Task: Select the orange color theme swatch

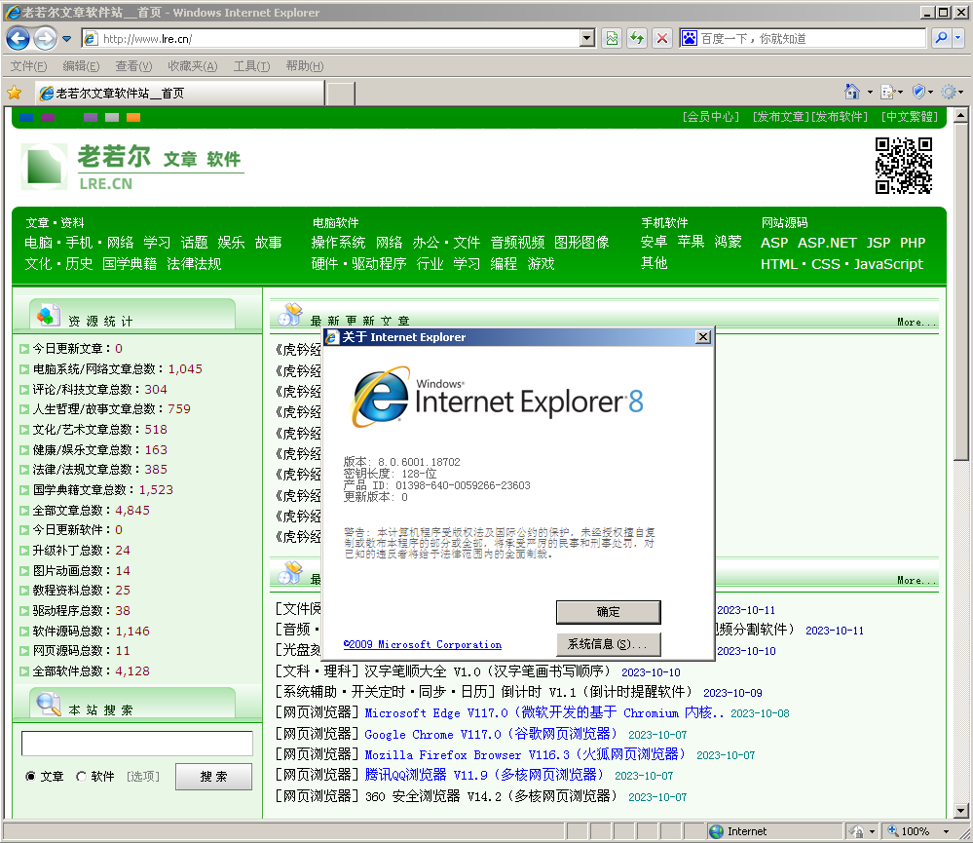Action: [132, 117]
